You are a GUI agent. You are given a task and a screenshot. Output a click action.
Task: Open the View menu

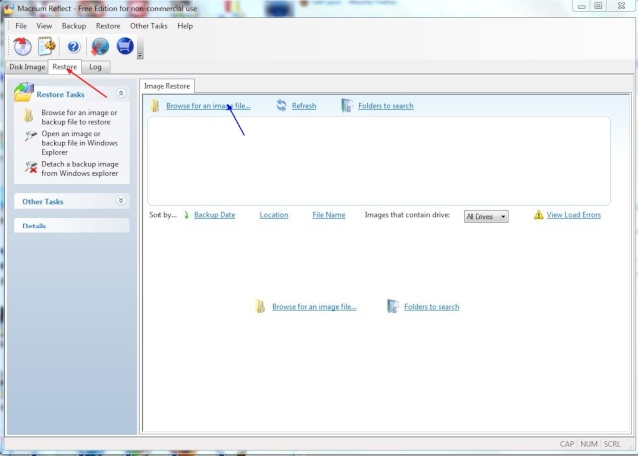coord(44,26)
